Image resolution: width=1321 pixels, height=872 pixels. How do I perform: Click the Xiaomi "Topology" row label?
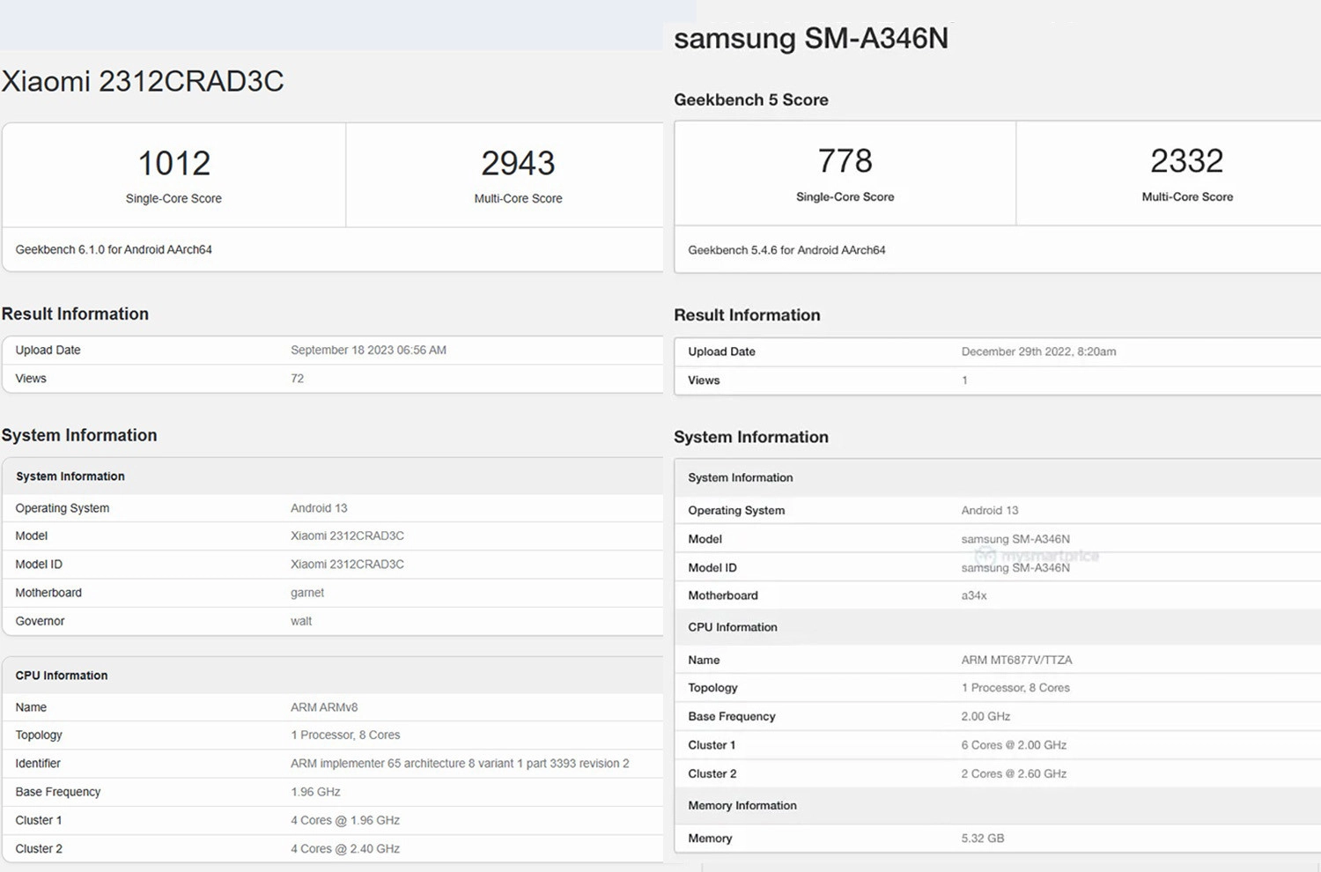click(x=39, y=735)
